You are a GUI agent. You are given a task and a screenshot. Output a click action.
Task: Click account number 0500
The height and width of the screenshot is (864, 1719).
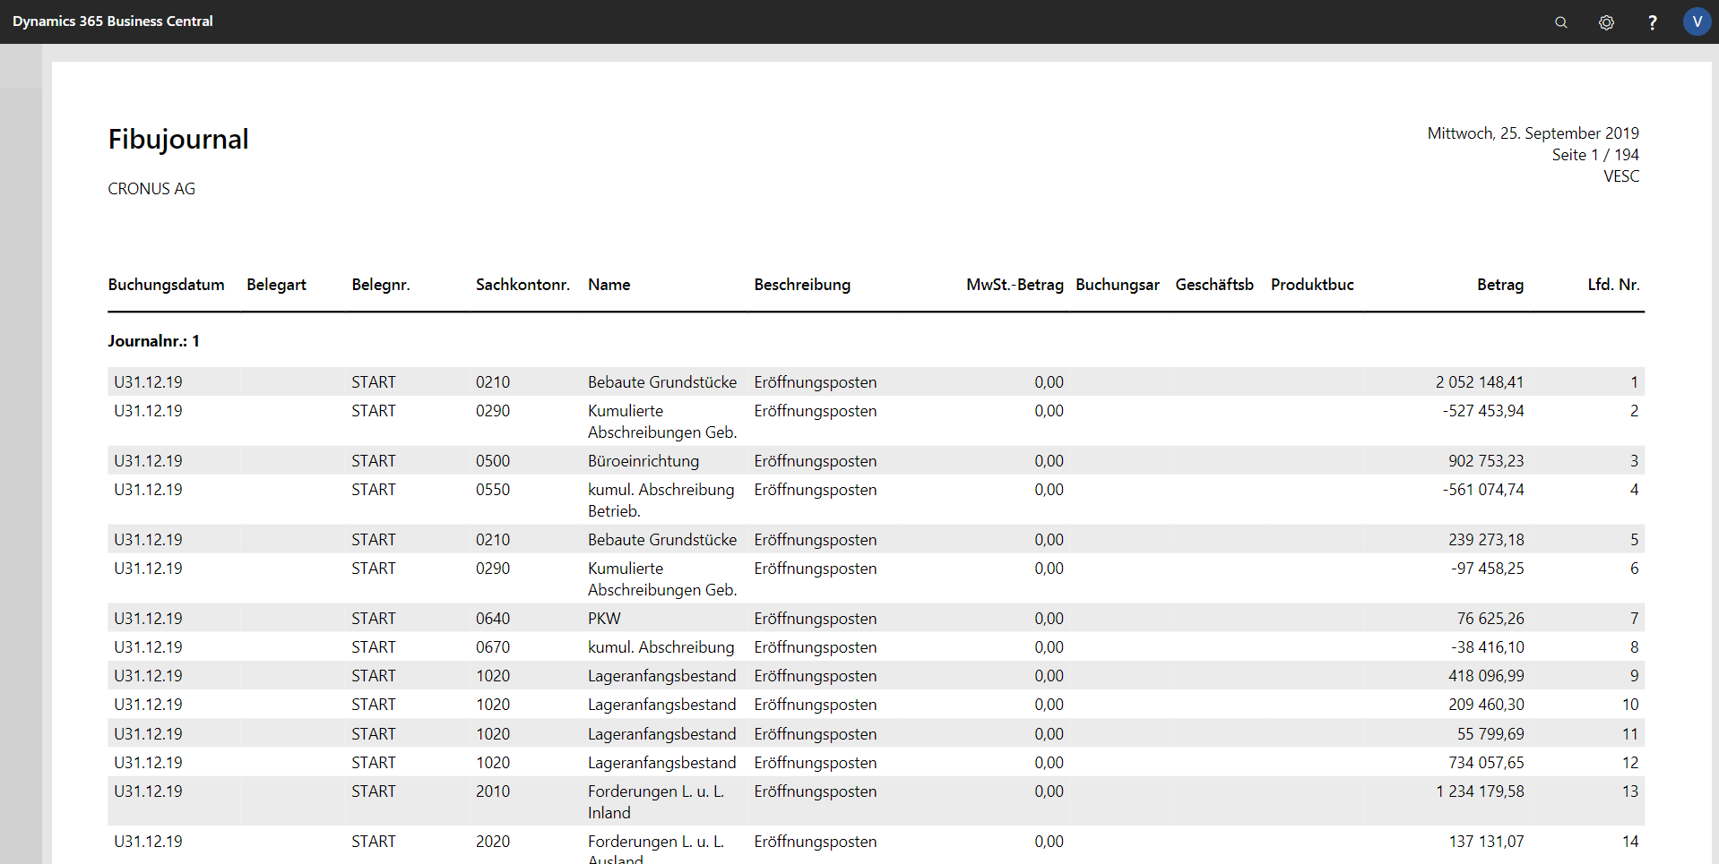[x=493, y=461]
